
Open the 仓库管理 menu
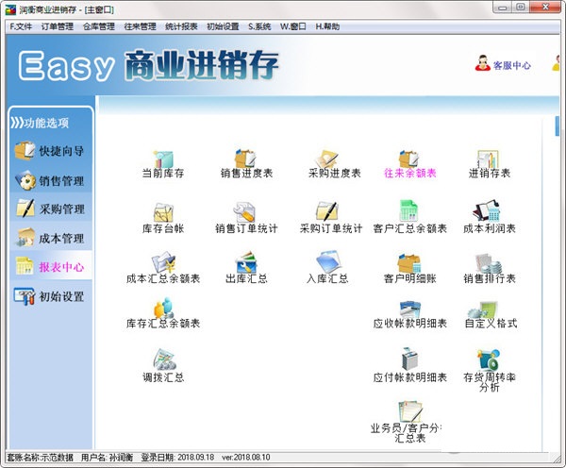pyautogui.click(x=98, y=26)
